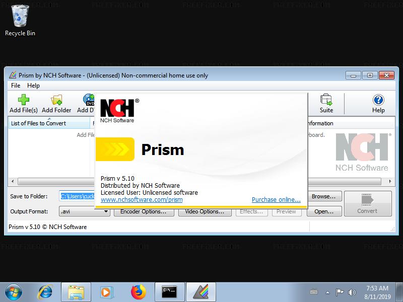The image size is (403, 302).
Task: Open the NCH Suite toolbar icon
Action: (326, 103)
